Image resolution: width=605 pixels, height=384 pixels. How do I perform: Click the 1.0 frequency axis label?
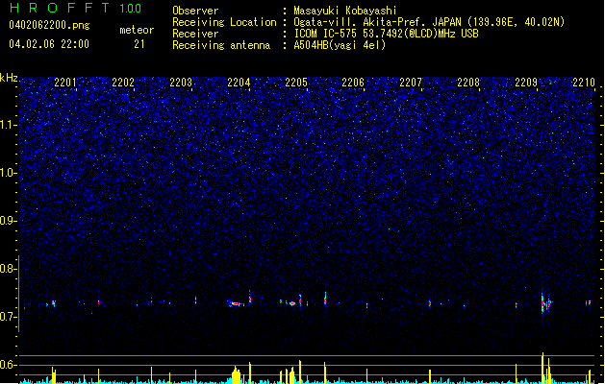pos(8,173)
